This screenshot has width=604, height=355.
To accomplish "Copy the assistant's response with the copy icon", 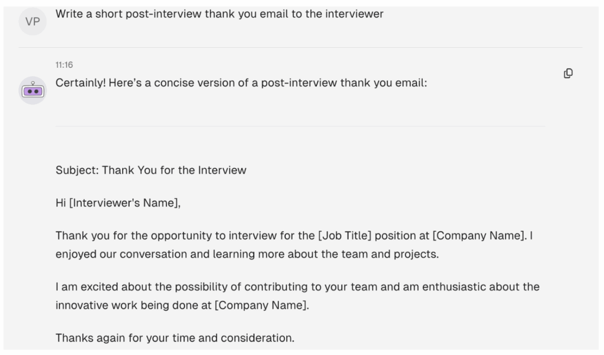I will (568, 73).
